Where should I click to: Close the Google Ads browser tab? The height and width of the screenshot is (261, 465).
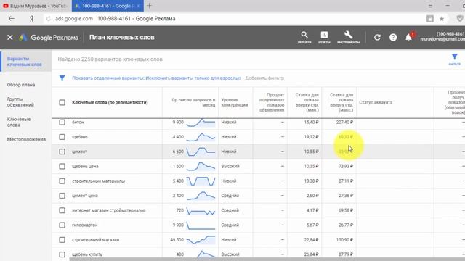(x=139, y=6)
